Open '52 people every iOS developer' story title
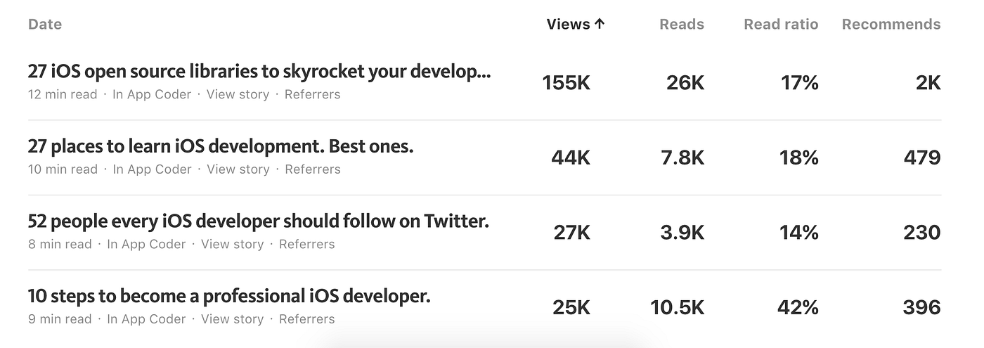 (x=259, y=221)
